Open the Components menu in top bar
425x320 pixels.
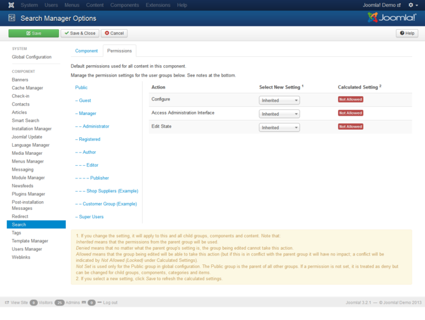pyautogui.click(x=124, y=5)
